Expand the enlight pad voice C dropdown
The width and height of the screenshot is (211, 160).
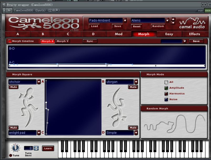pos(39,133)
